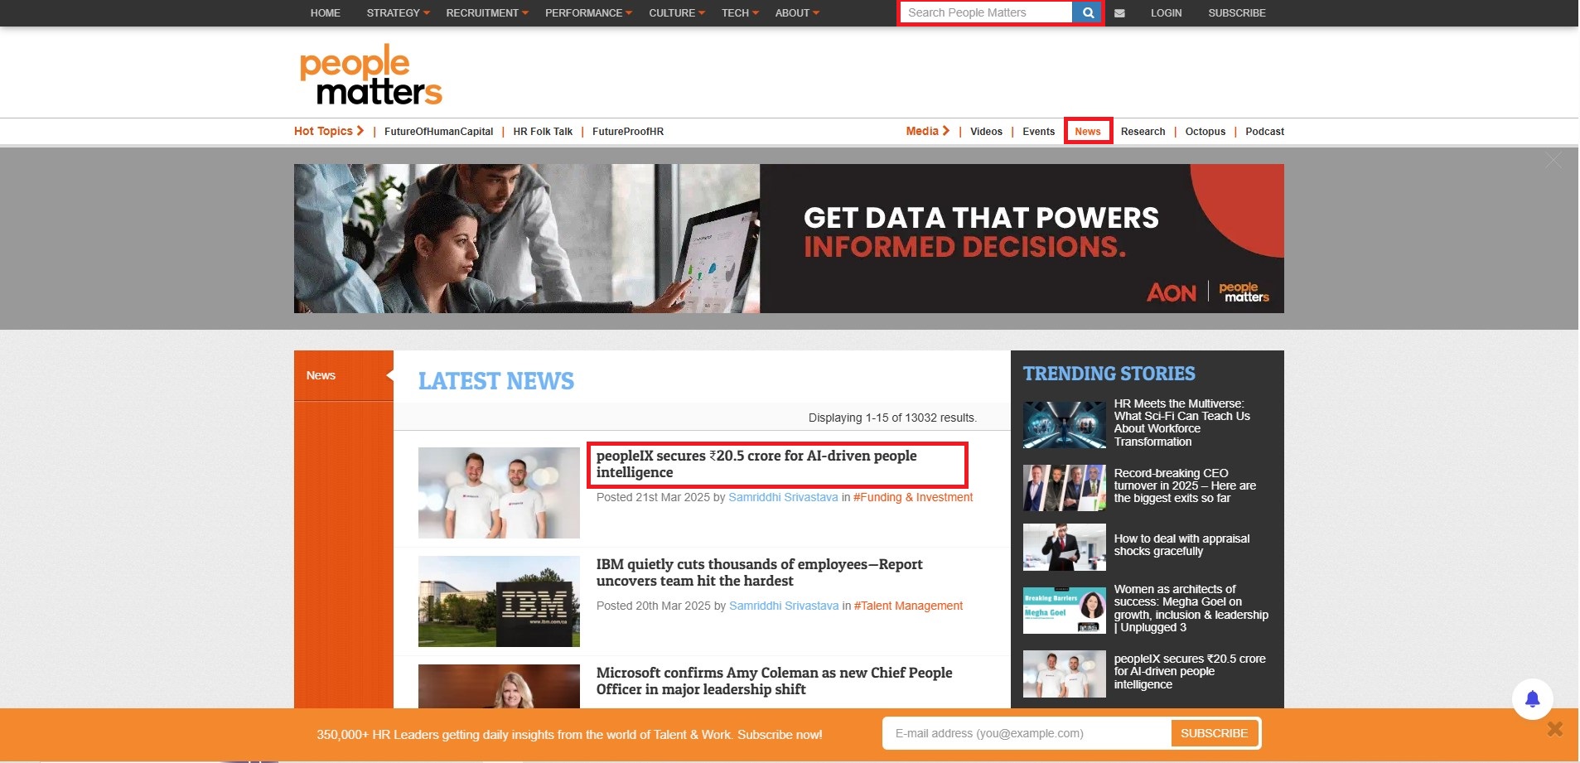Click the Media arrow heading

pyautogui.click(x=927, y=131)
